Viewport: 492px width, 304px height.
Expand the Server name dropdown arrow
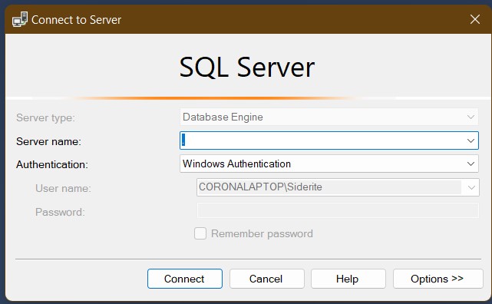coord(471,140)
